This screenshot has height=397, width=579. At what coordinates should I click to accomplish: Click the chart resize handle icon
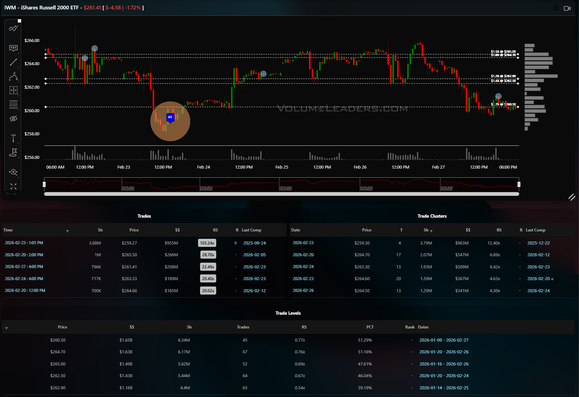click(572, 197)
